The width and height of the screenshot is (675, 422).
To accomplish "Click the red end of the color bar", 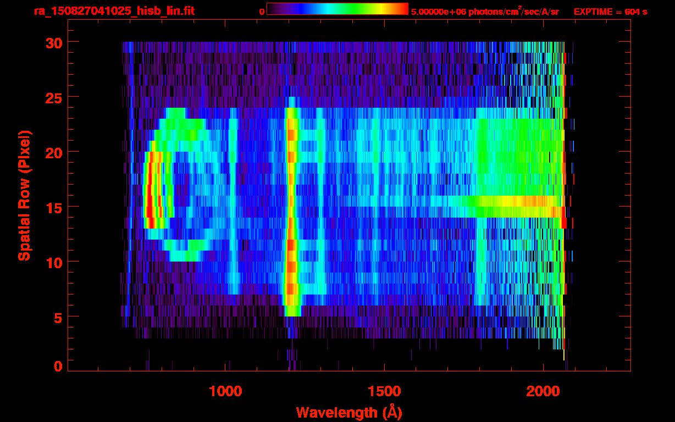I will click(x=402, y=9).
